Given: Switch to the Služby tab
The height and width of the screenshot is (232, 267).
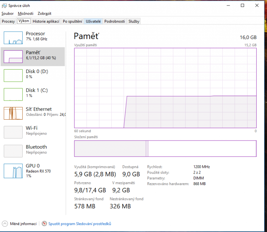Looking at the screenshot, I should point(134,21).
